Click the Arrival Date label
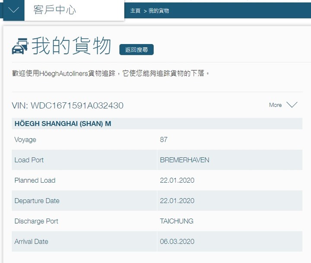311x263 pixels. [32, 241]
